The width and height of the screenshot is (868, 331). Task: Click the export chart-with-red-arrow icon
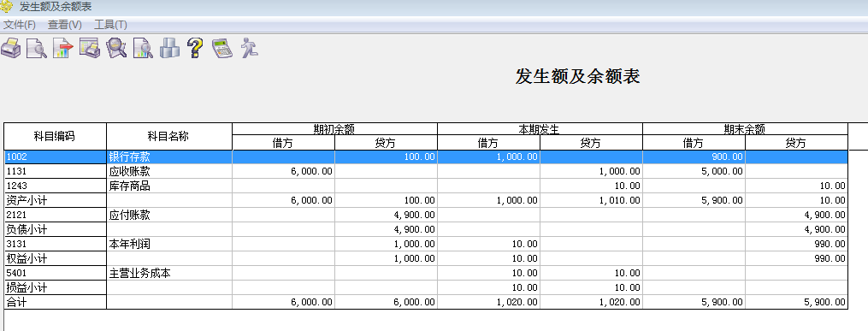click(x=62, y=48)
